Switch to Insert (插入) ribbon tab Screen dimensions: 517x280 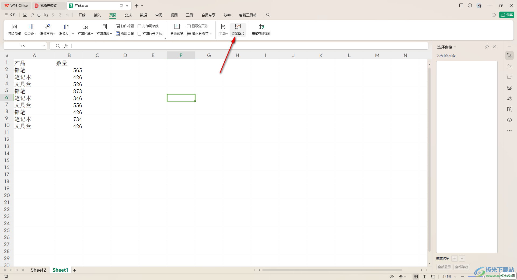(97, 15)
